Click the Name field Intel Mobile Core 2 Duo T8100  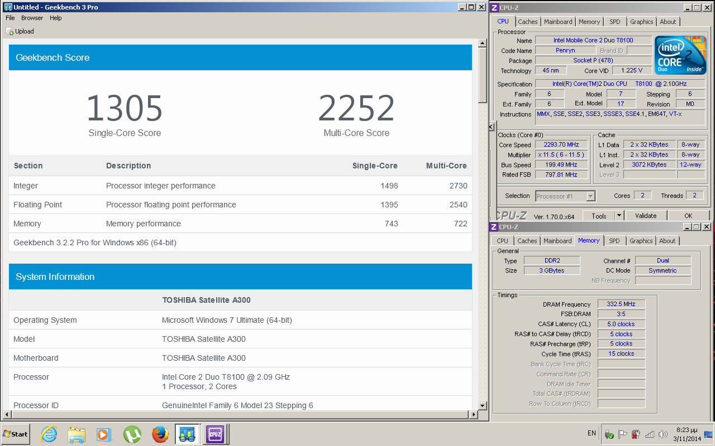pos(593,40)
